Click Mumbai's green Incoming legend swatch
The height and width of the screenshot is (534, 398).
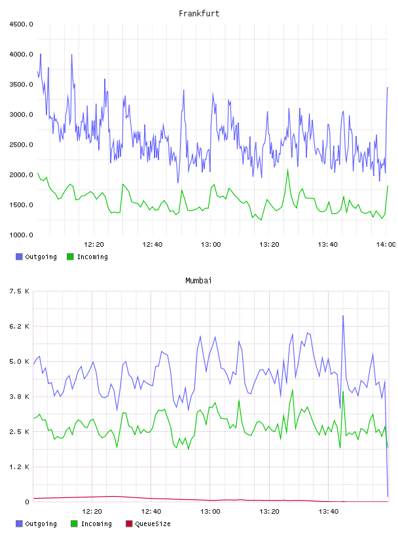[74, 524]
